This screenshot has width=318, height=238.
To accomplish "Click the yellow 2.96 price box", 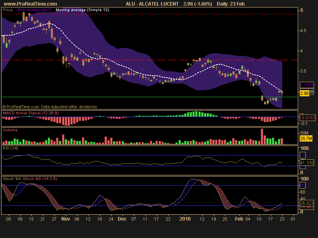I will (304, 93).
